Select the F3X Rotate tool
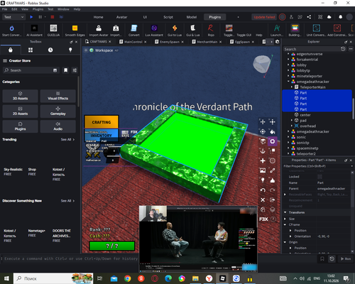This screenshot has width=355, height=284. click(x=263, y=131)
